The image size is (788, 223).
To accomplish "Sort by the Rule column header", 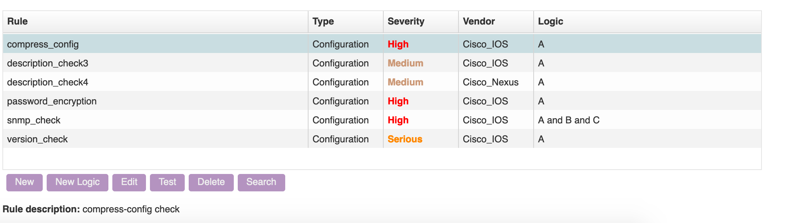I will tap(17, 21).
